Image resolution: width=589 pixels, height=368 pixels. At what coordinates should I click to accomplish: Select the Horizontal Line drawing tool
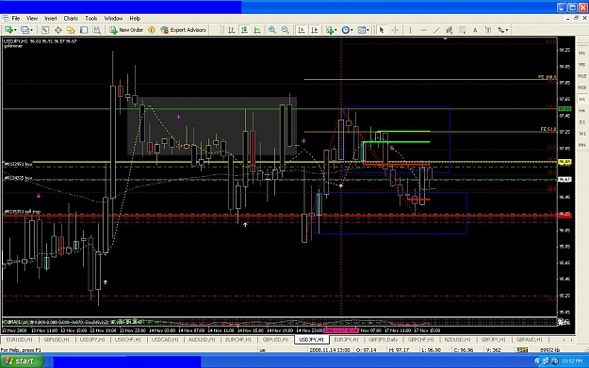click(x=424, y=30)
